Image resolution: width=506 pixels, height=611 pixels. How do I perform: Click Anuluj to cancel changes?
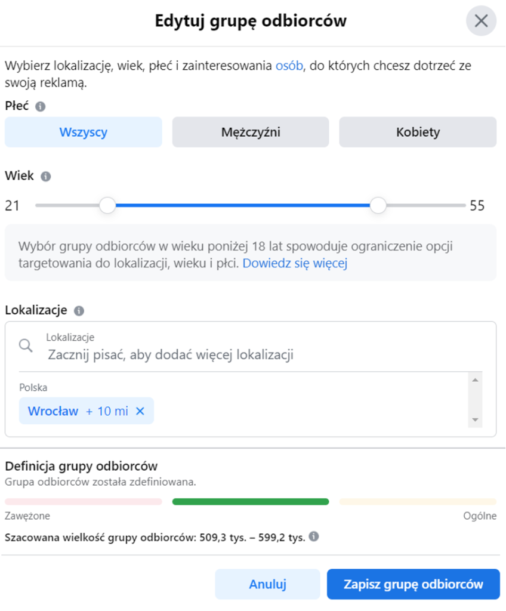point(267,584)
